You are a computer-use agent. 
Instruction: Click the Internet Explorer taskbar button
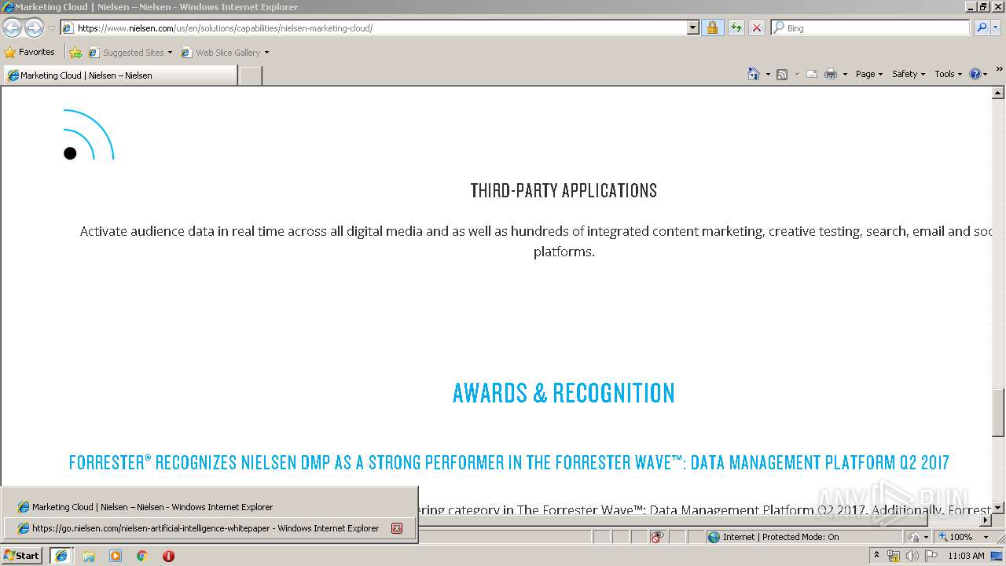click(x=61, y=556)
